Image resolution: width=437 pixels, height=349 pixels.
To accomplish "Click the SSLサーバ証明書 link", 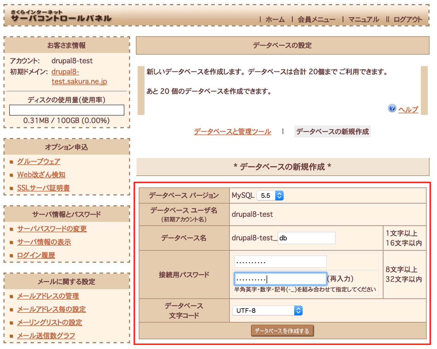I will click(x=43, y=188).
